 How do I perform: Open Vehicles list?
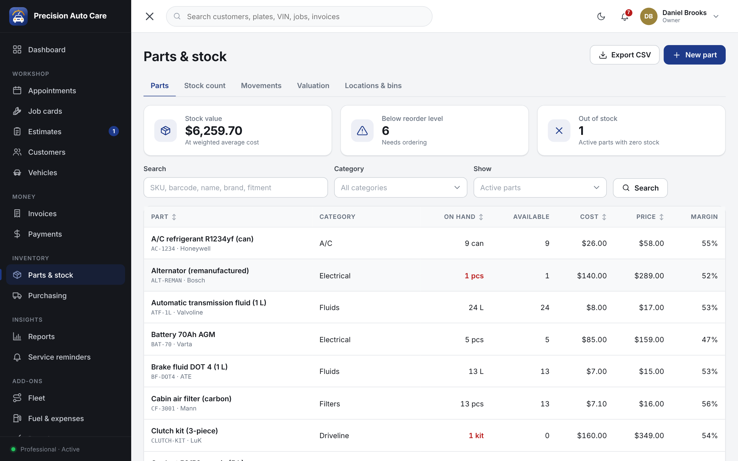click(66, 172)
